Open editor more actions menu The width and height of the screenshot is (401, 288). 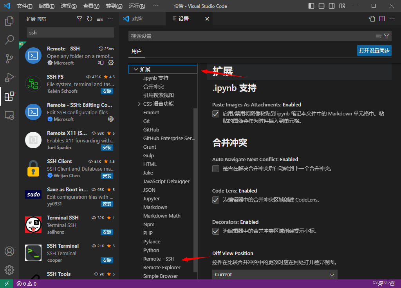click(392, 19)
